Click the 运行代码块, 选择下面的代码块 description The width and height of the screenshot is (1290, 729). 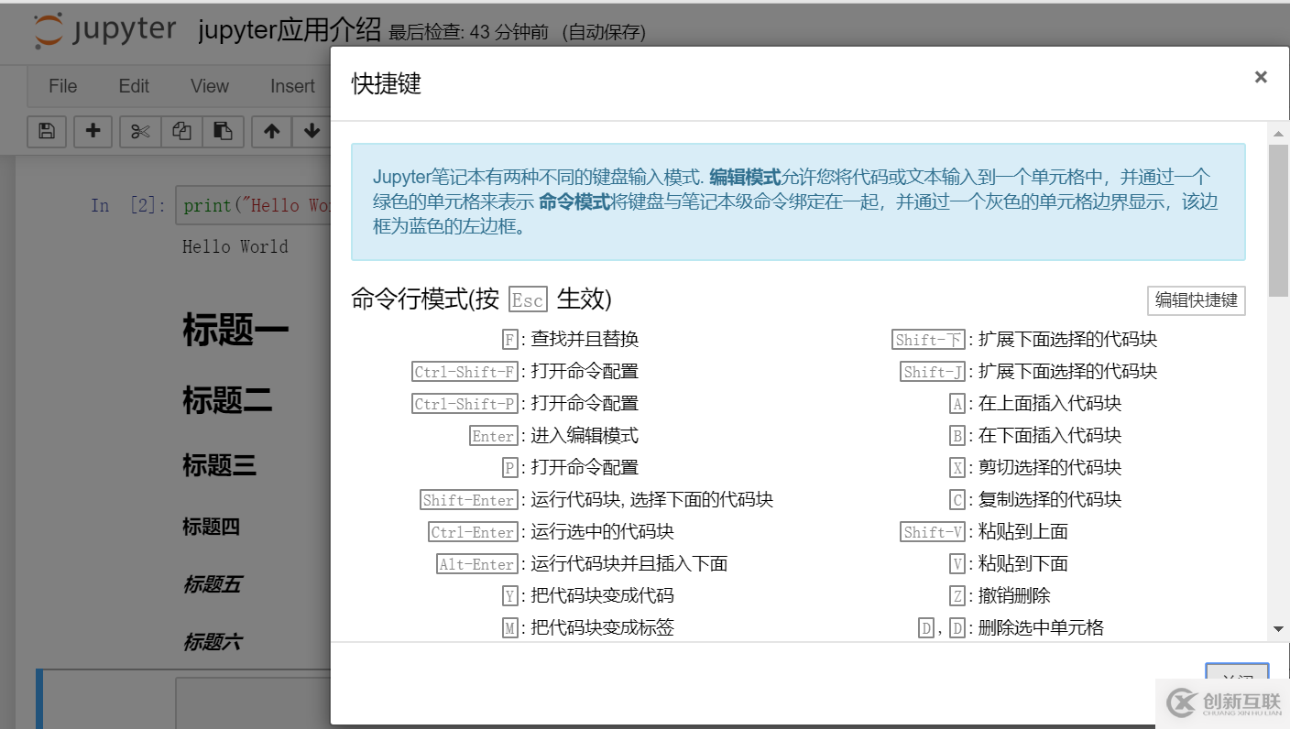[x=652, y=500]
